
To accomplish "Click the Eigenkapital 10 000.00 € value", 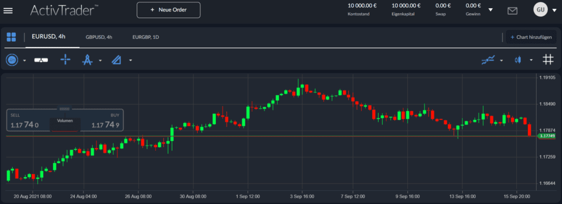I will point(406,5).
